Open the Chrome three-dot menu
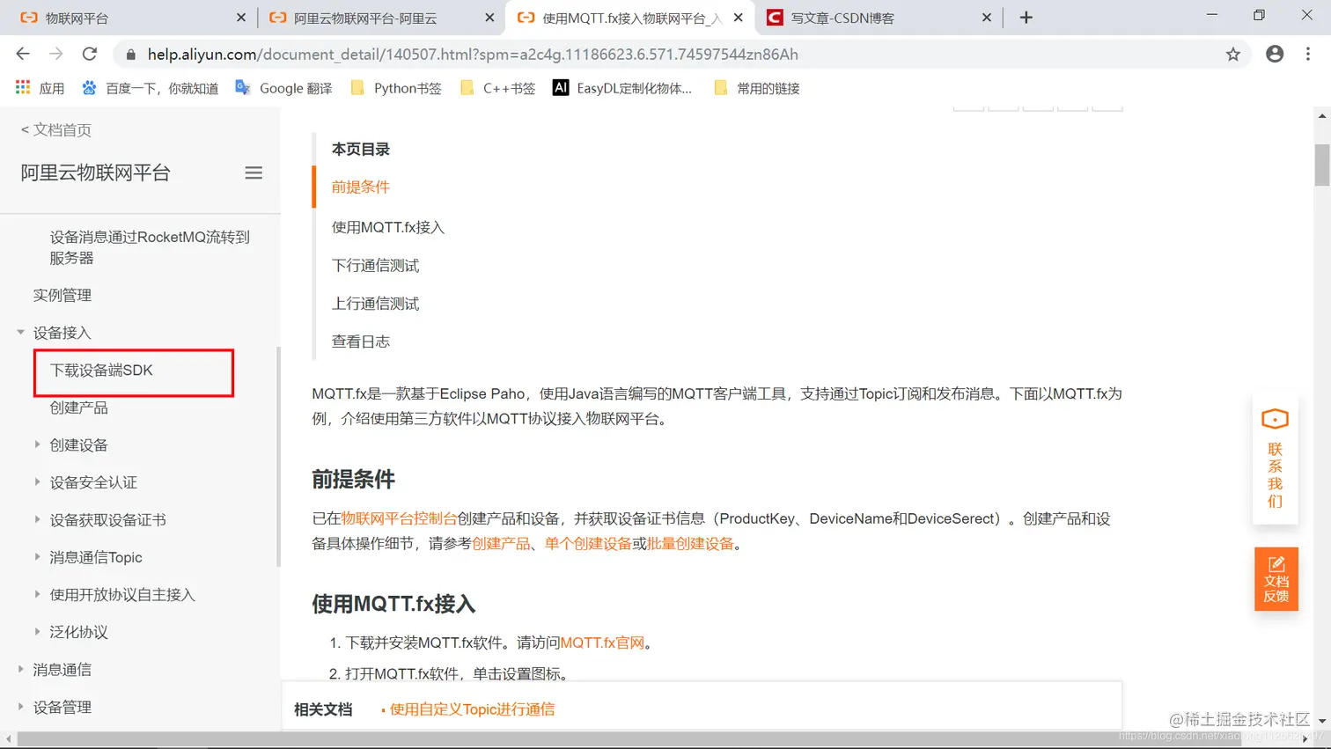This screenshot has width=1331, height=749. pyautogui.click(x=1308, y=54)
